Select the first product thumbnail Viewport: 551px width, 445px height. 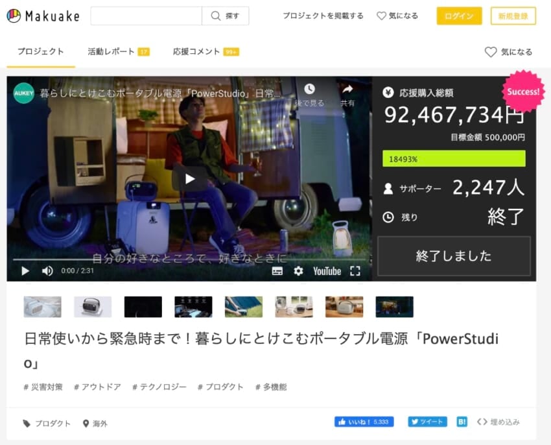pyautogui.click(x=43, y=307)
